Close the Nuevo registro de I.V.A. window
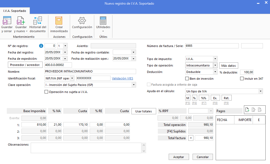 266,3
